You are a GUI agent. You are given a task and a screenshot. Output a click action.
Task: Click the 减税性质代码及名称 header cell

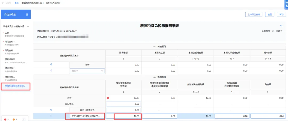tap(69, 56)
